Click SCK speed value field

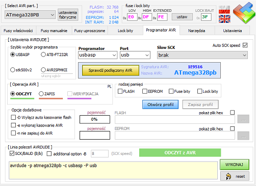pos(99,153)
